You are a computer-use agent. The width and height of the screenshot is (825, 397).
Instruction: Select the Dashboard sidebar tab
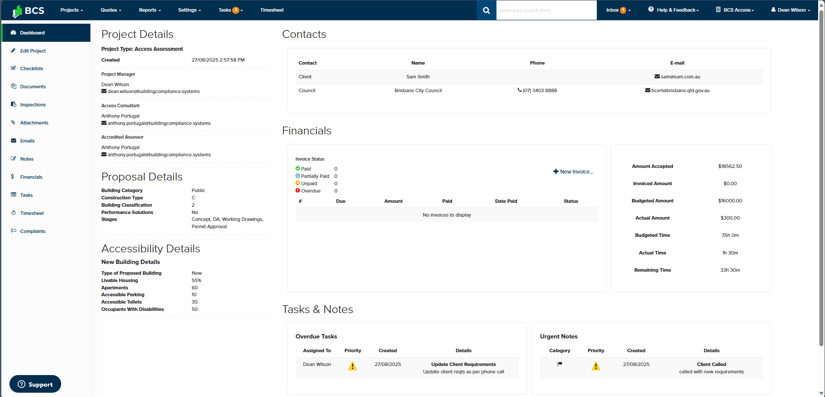point(32,33)
